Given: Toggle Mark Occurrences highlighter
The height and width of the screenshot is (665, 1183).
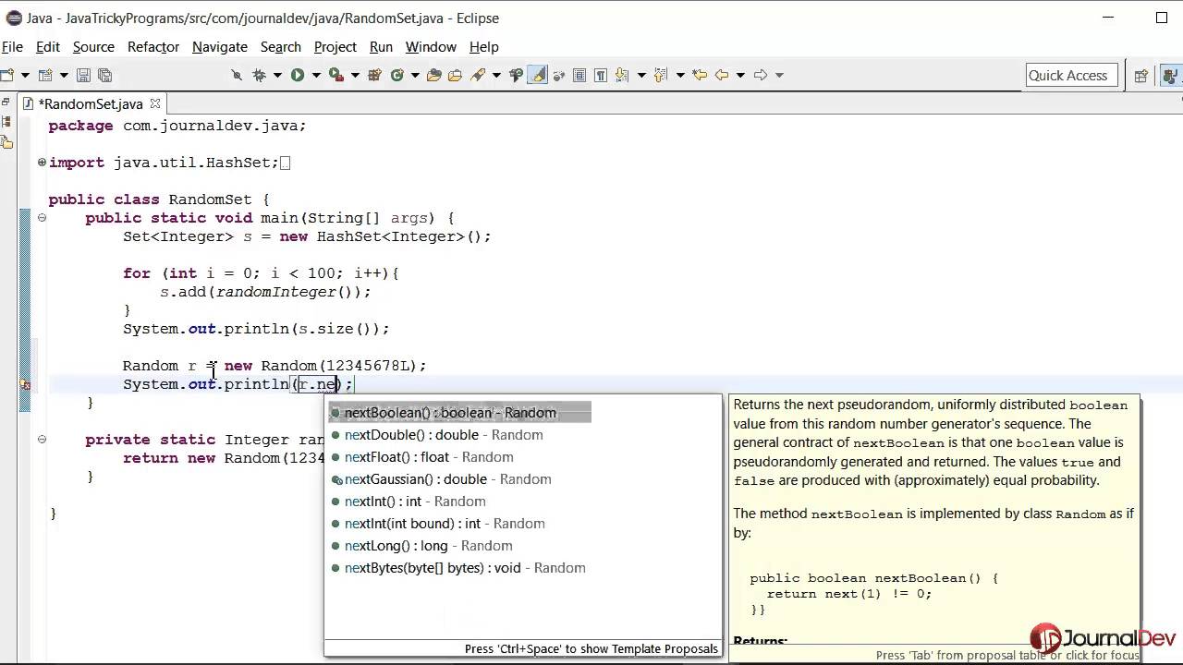Looking at the screenshot, I should tap(537, 75).
